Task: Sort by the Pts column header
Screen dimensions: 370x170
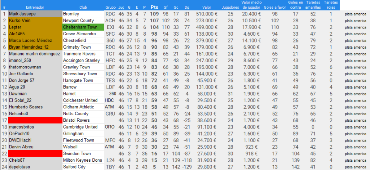Action: point(155,7)
